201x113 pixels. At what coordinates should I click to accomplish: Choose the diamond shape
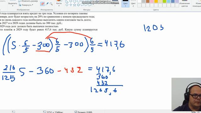click(x=71, y=1)
